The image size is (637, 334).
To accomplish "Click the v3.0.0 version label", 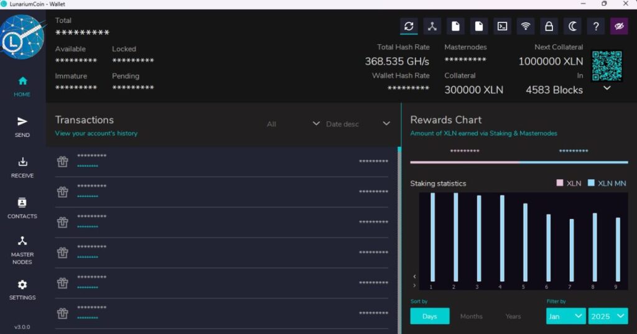I will coord(22,327).
